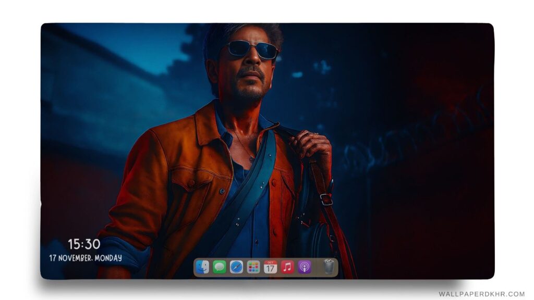The width and height of the screenshot is (534, 300).
Task: Open Launchpad to view all apps
Action: 253,267
